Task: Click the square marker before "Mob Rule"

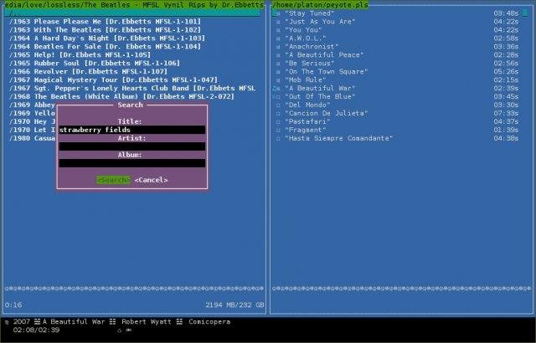Action: pyautogui.click(x=278, y=80)
